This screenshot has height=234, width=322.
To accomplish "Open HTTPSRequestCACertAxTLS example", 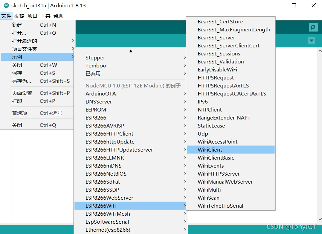I will (x=230, y=93).
